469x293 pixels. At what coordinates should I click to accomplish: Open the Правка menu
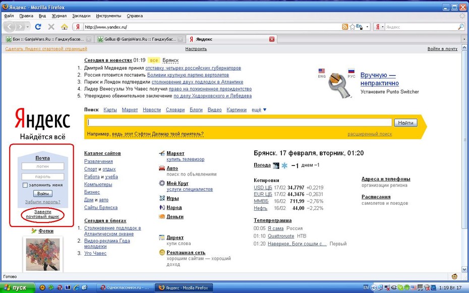[26, 16]
